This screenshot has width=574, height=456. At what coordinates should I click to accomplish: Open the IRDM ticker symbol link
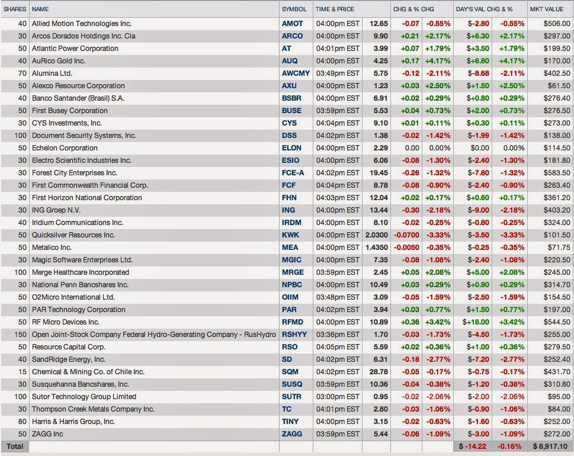click(x=291, y=223)
